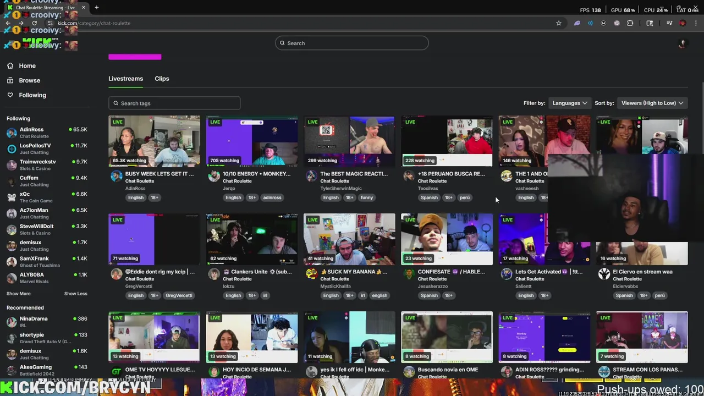Click the TylerSherwinMagic channel name

[x=341, y=188]
